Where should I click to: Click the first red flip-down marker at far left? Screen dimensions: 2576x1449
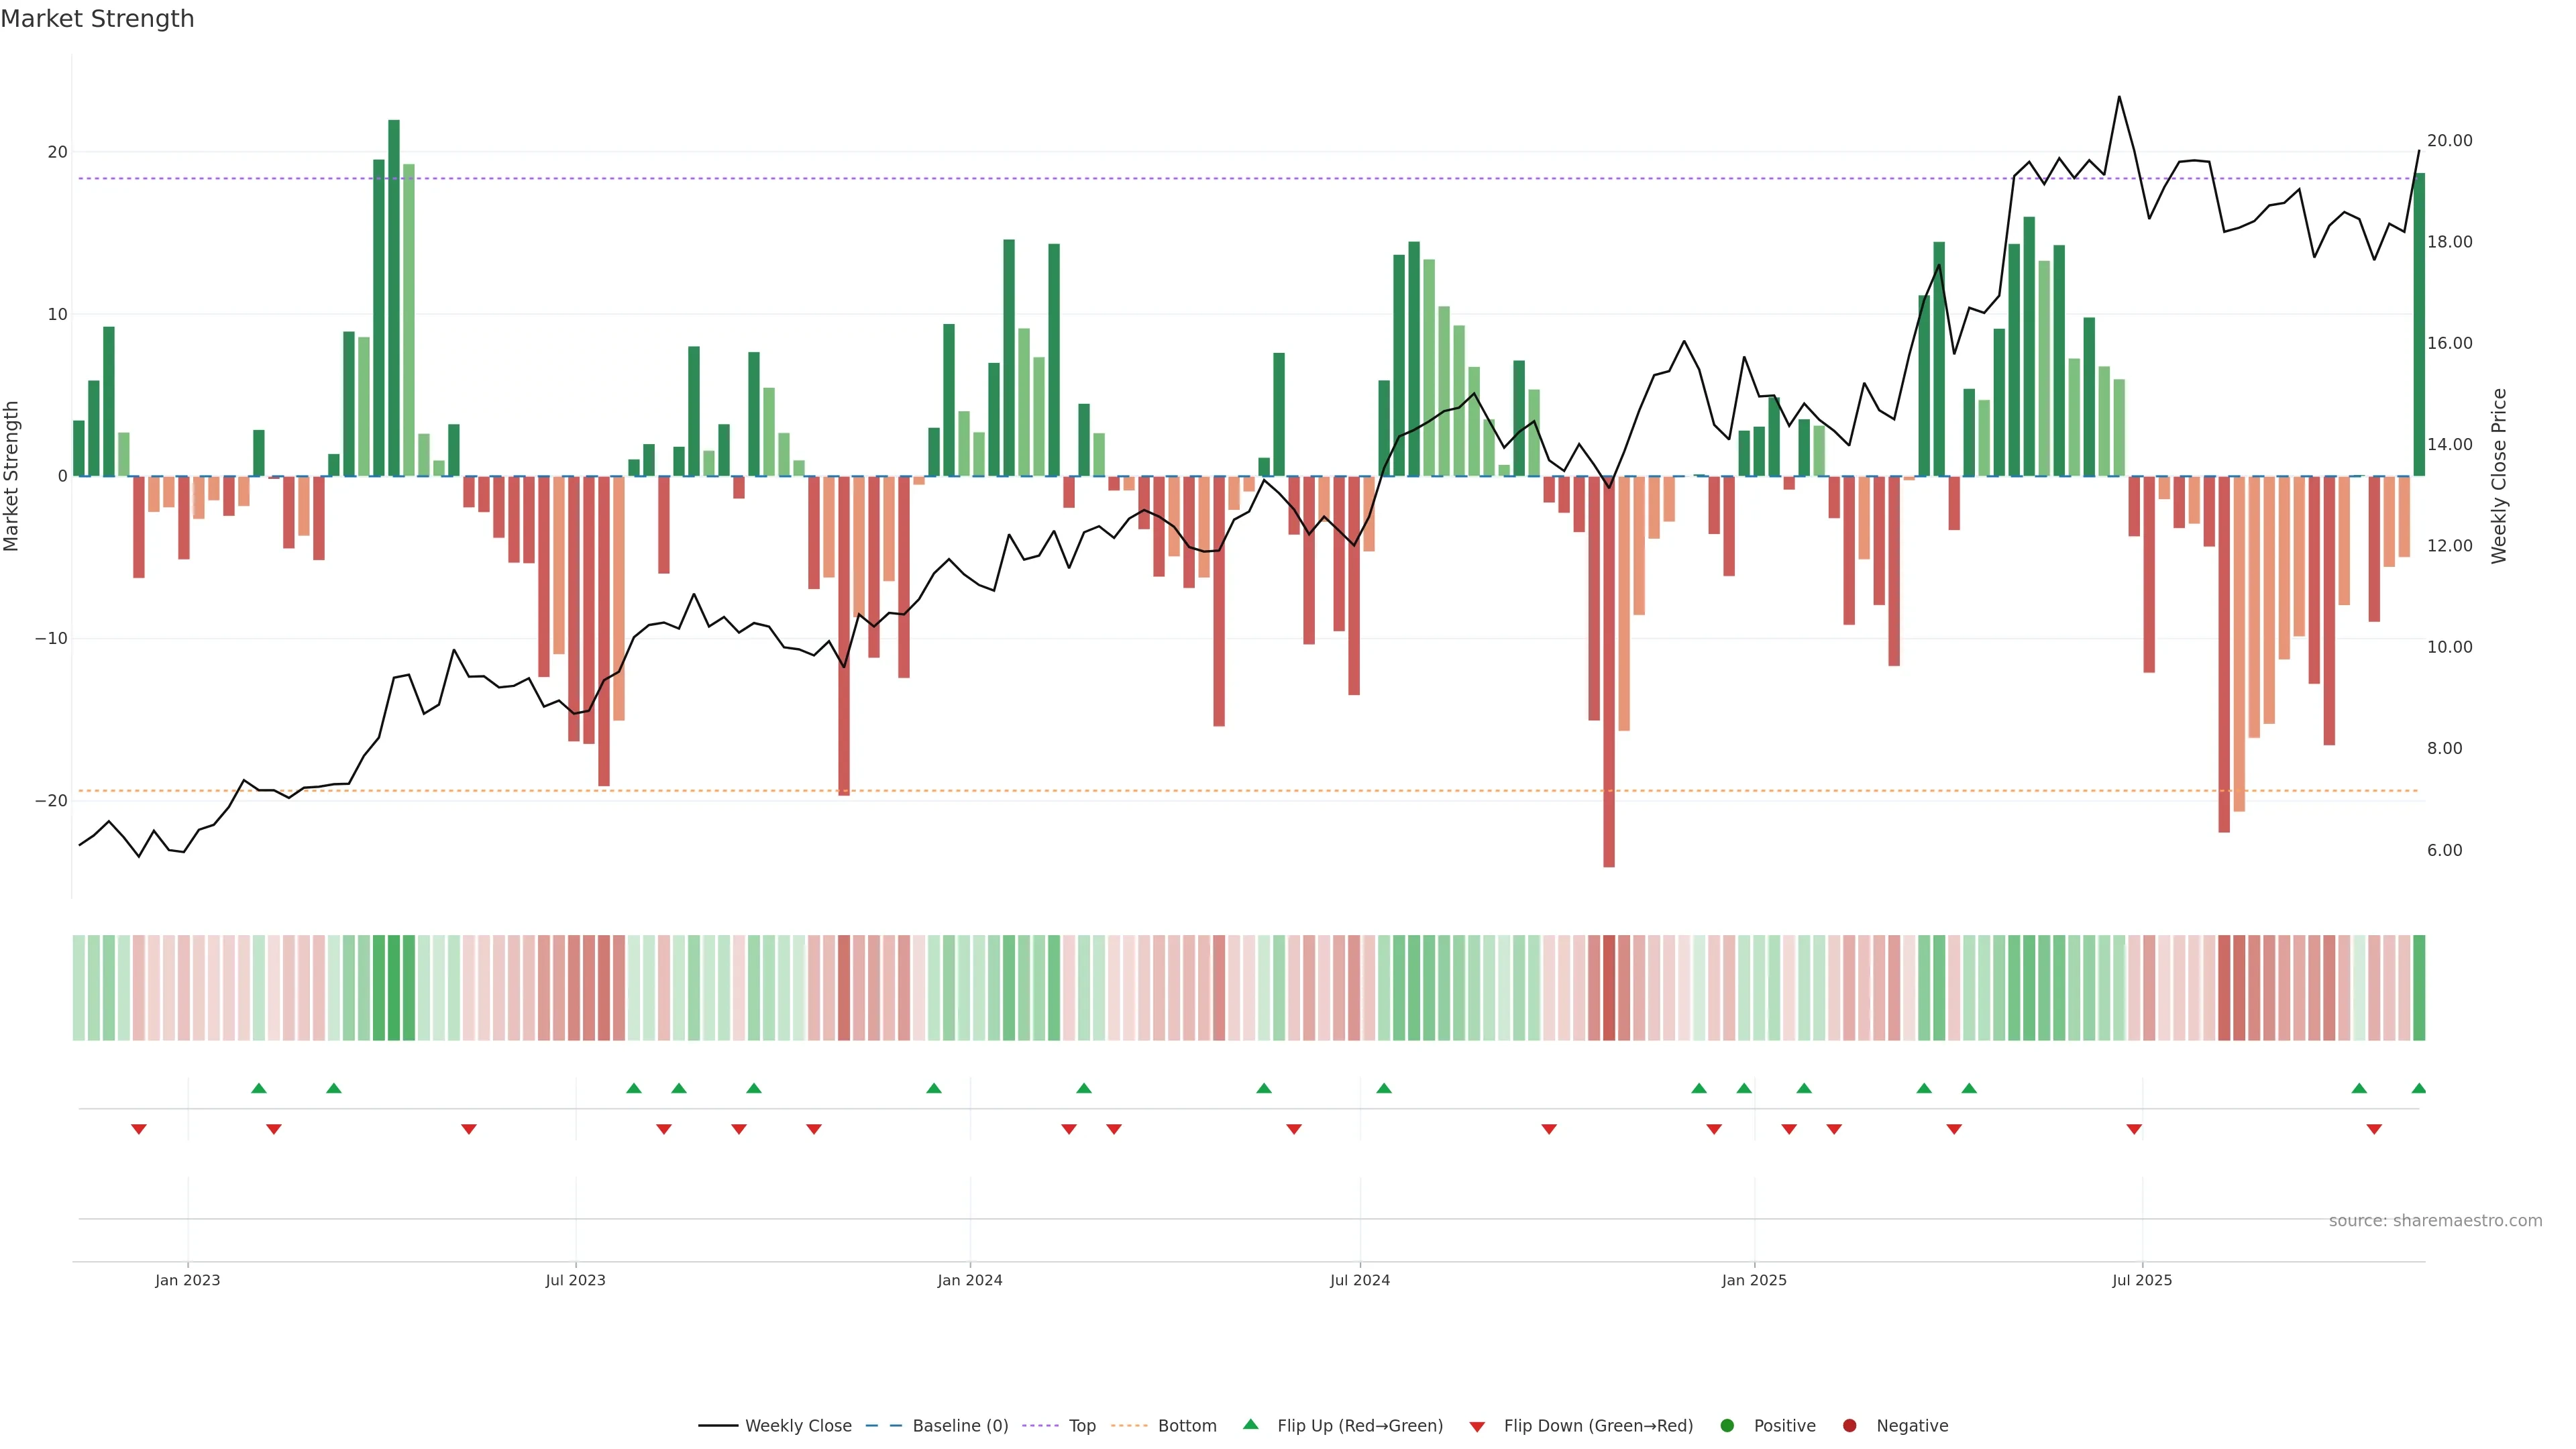[139, 1129]
